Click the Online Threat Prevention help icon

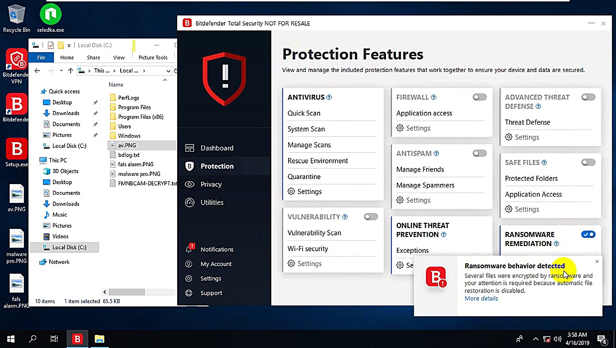[x=444, y=234]
